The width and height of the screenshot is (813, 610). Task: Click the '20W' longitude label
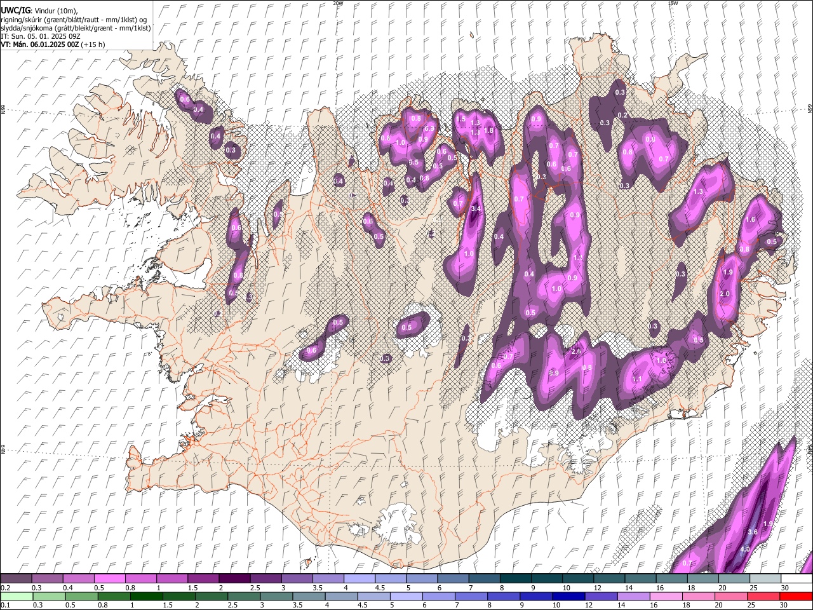338,3
